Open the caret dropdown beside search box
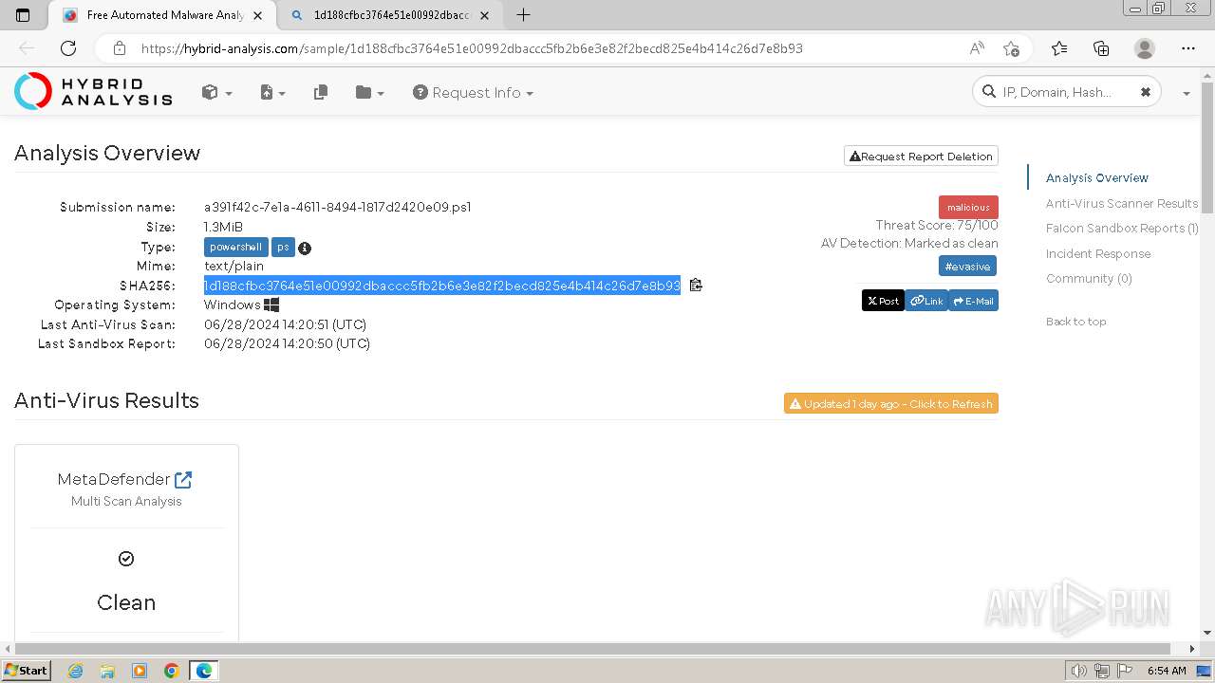Viewport: 1215px width, 683px height. 1186,93
